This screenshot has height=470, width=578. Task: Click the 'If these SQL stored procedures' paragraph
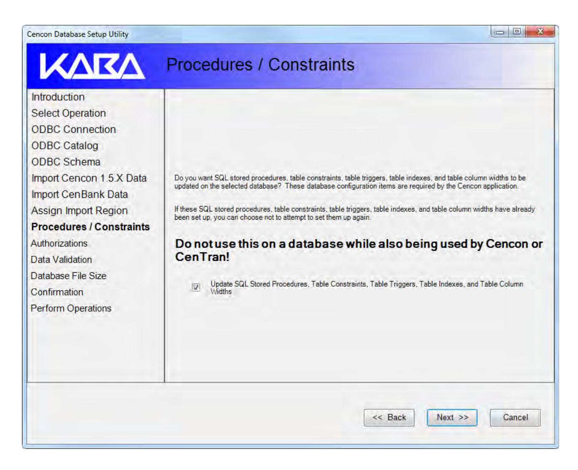354,213
